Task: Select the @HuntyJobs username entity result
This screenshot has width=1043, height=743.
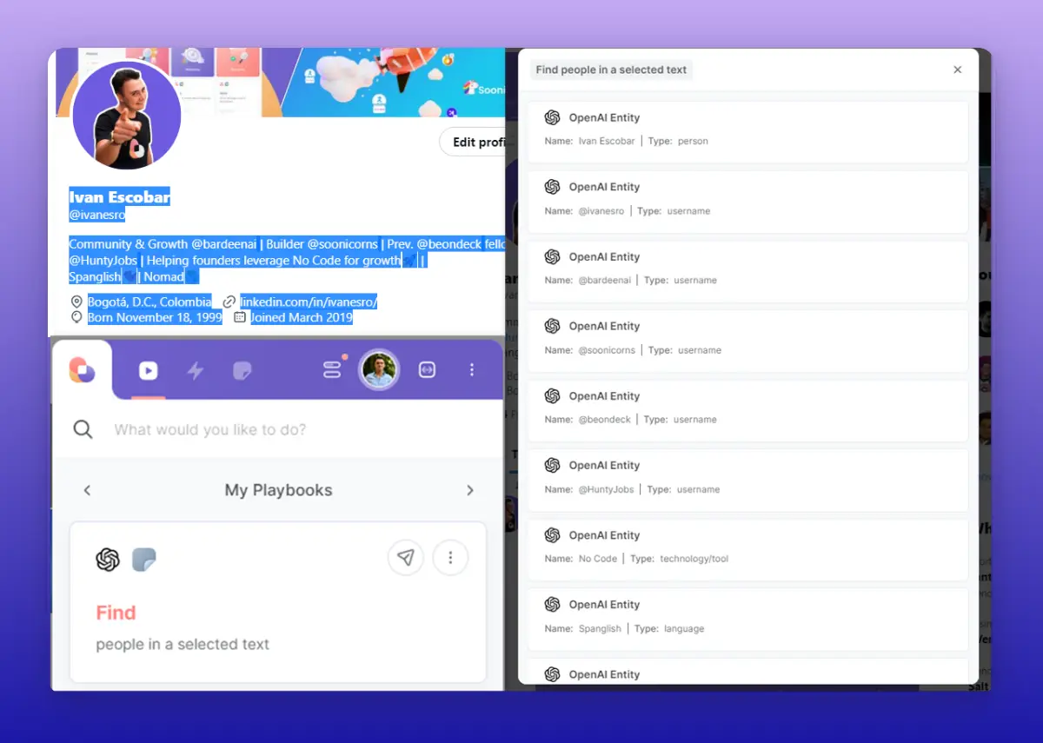Action: [x=747, y=480]
